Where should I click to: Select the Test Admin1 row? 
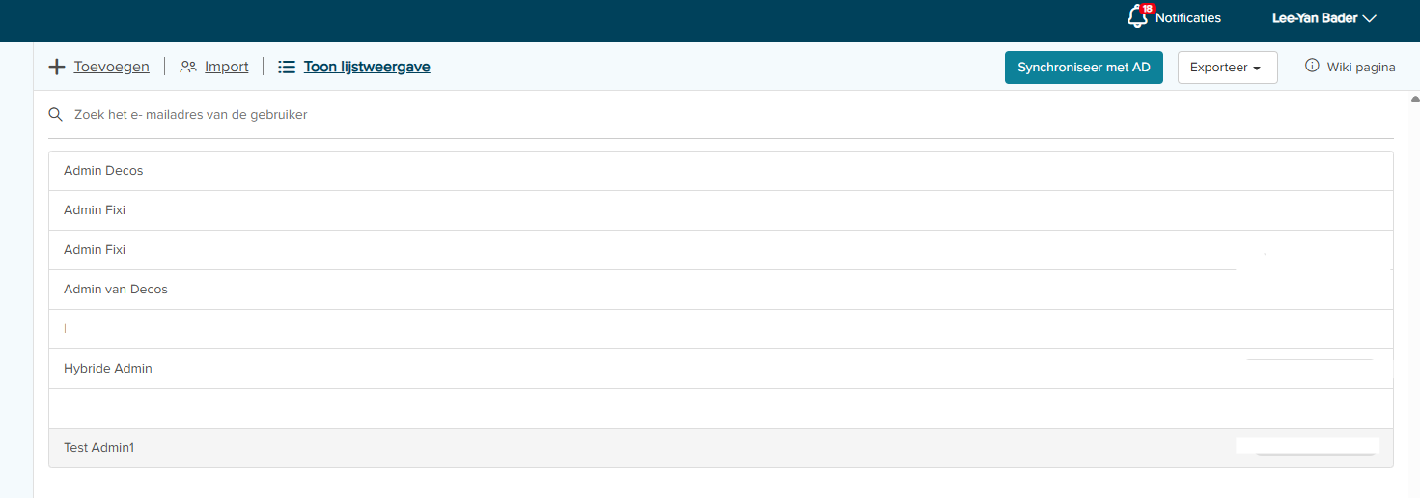pyautogui.click(x=99, y=448)
